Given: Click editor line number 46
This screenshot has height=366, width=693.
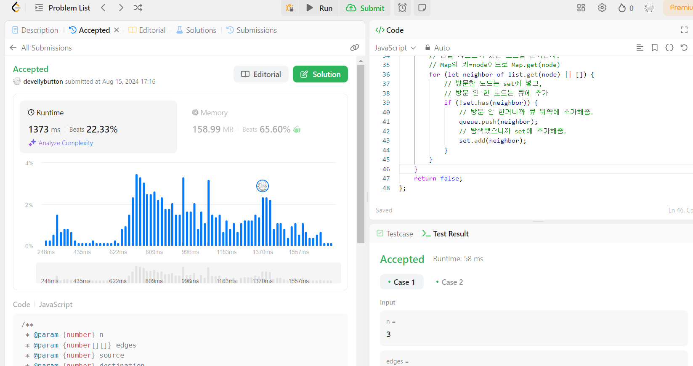Looking at the screenshot, I should [x=386, y=169].
